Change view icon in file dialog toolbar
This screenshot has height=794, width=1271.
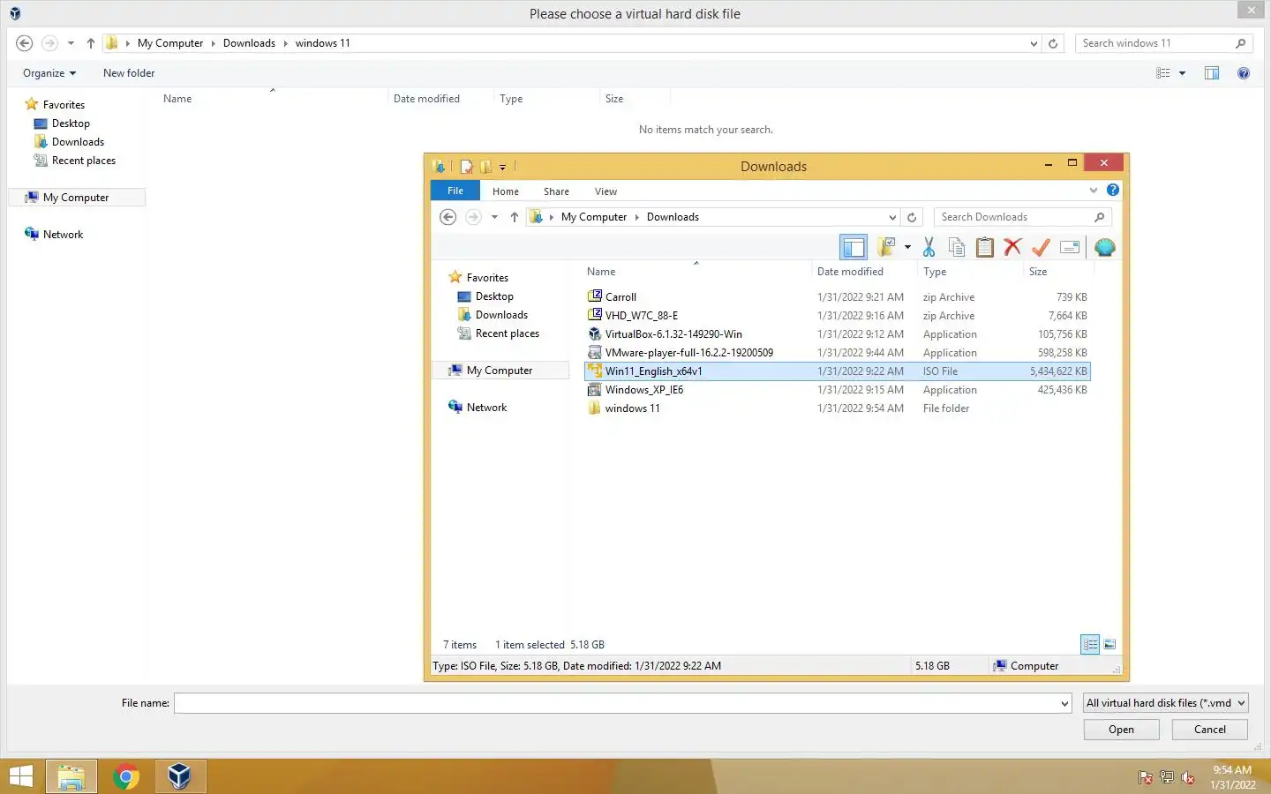[1163, 73]
